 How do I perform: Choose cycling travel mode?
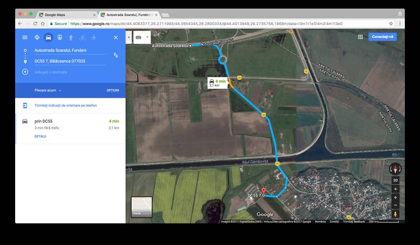[x=82, y=37]
